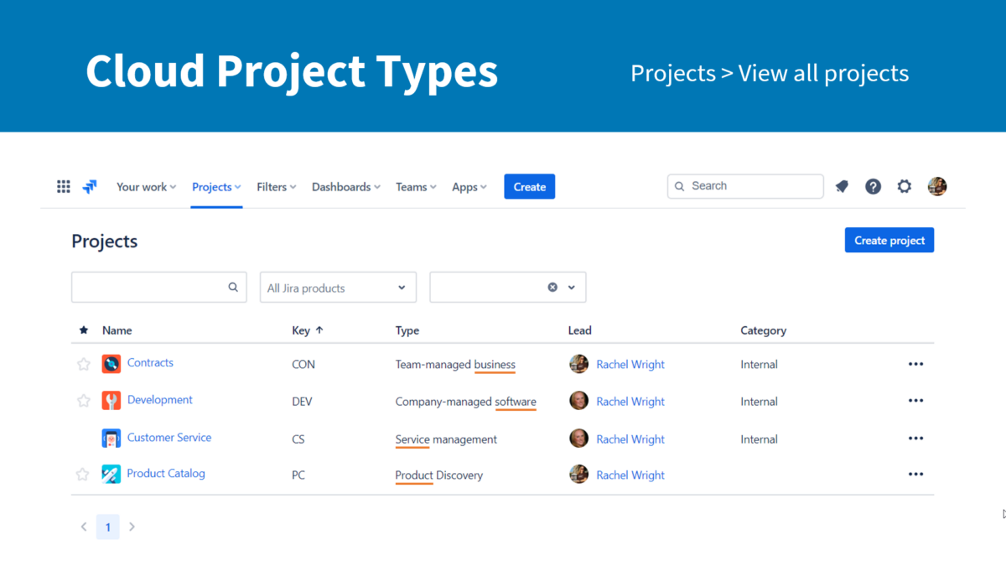This screenshot has height=566, width=1006.
Task: Clear the category filter with the X icon
Action: click(x=552, y=287)
